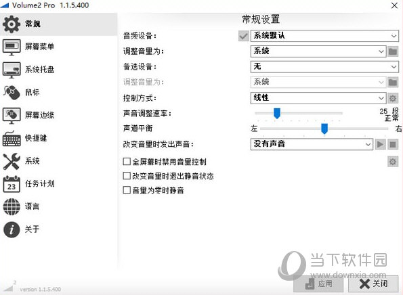Click the Volume2 logo in bottom-left corner

pos(9,286)
